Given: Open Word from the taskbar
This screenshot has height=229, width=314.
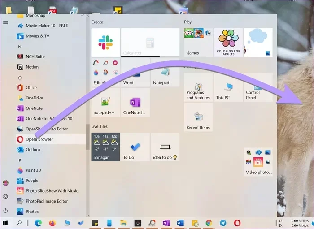Looking at the screenshot, I should tap(180, 223).
